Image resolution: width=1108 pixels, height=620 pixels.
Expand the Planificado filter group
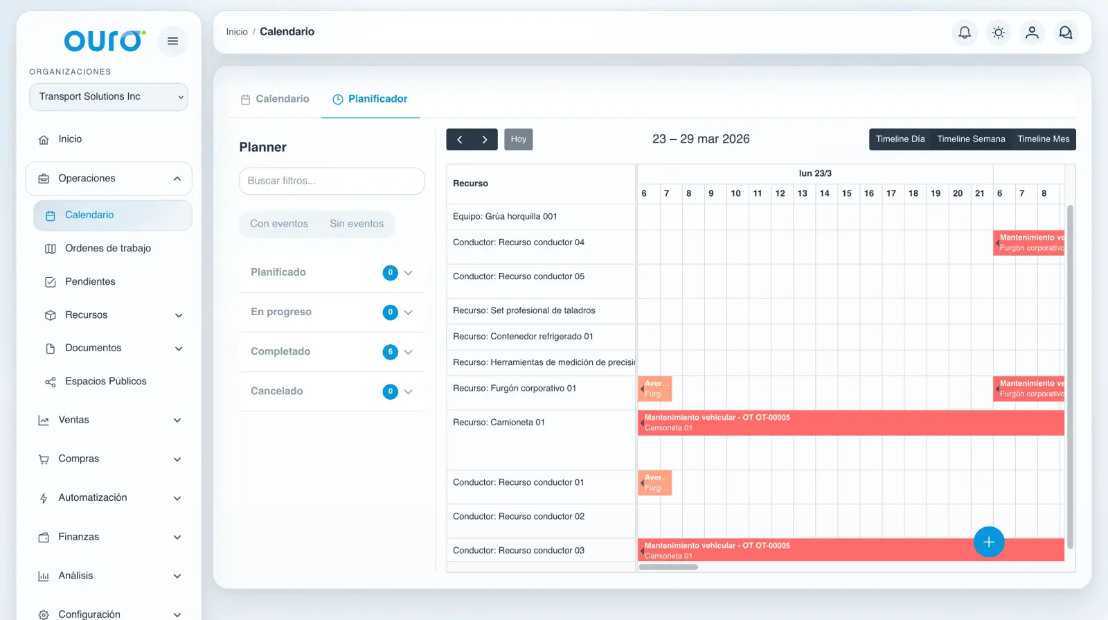[x=332, y=272]
